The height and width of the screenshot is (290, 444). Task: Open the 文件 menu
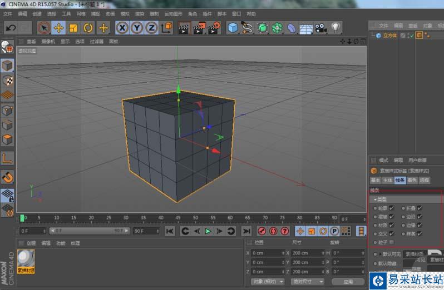pos(8,13)
